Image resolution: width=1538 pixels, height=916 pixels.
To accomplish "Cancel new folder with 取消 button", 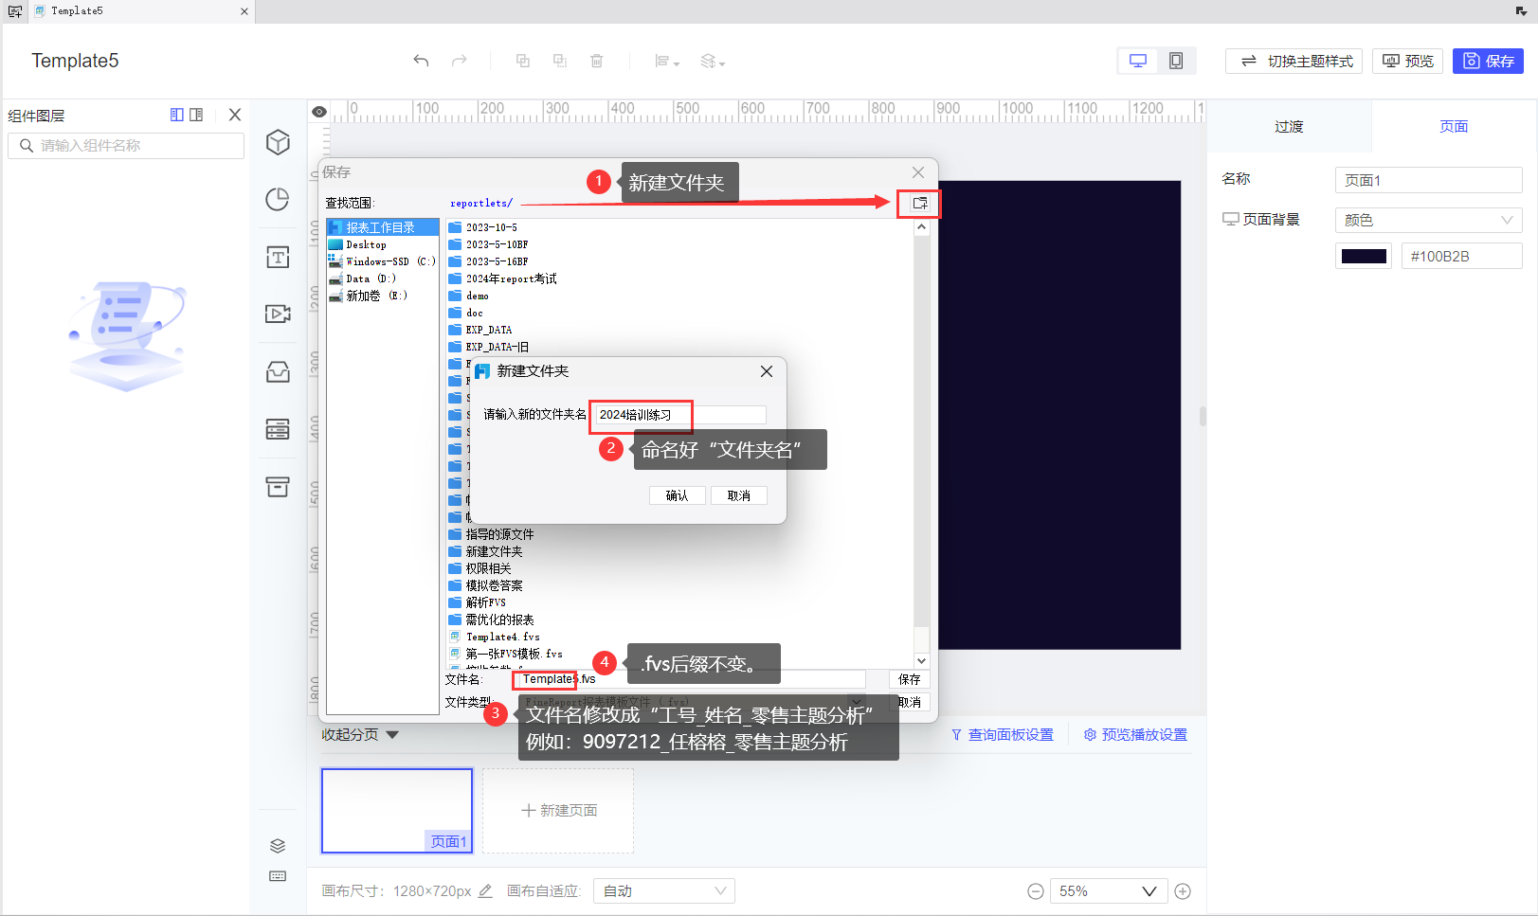I will 738,495.
